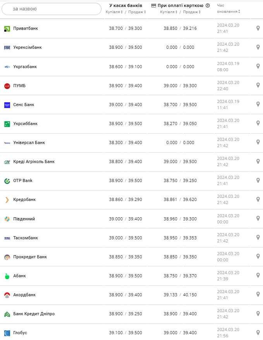
Task: Click the location marker in Глобус row
Action: [x=258, y=333]
